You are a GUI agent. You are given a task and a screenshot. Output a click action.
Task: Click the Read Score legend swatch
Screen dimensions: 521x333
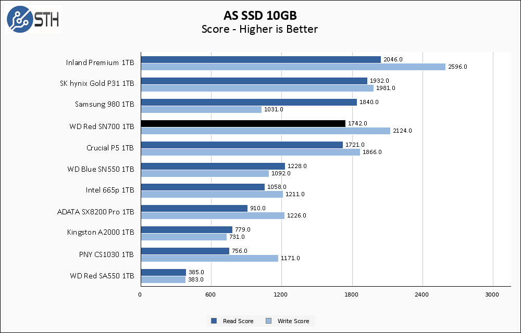tap(214, 321)
